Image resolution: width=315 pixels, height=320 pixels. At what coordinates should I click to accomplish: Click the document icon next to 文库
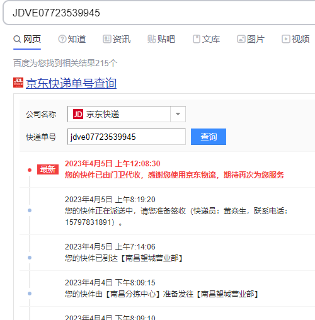click(x=197, y=39)
